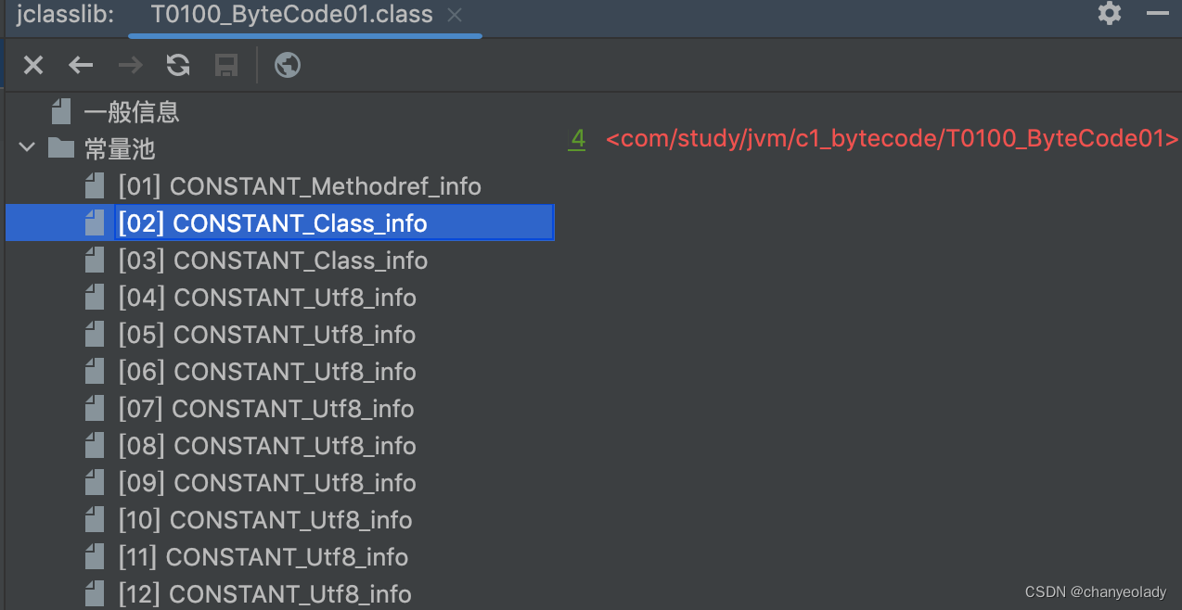Select the [12] CONSTANT_Utf8_info entry
This screenshot has width=1182, height=610.
264,593
